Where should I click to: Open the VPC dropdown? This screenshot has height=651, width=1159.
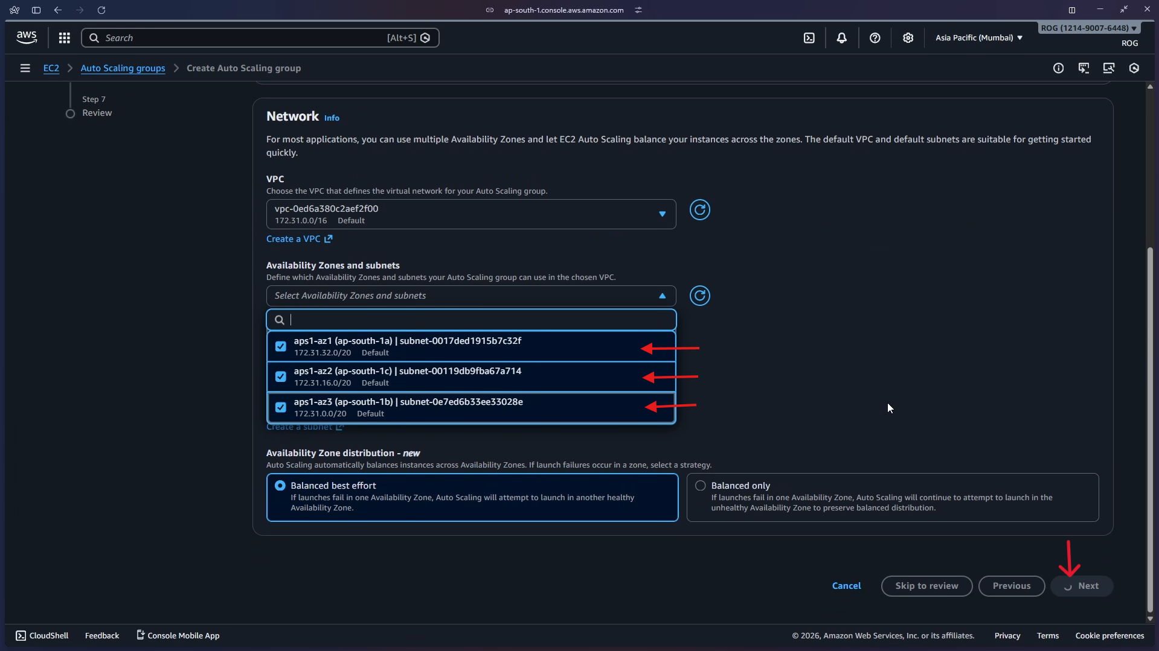coord(470,214)
